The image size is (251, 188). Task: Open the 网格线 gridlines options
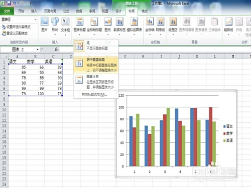(x=160, y=26)
